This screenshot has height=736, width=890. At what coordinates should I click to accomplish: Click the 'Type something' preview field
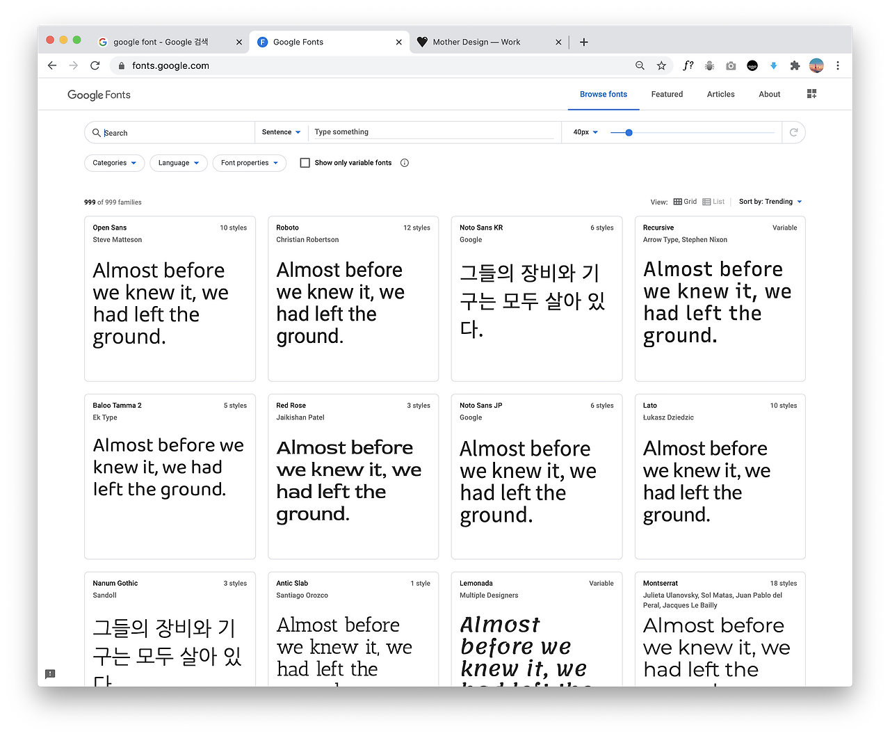(434, 132)
